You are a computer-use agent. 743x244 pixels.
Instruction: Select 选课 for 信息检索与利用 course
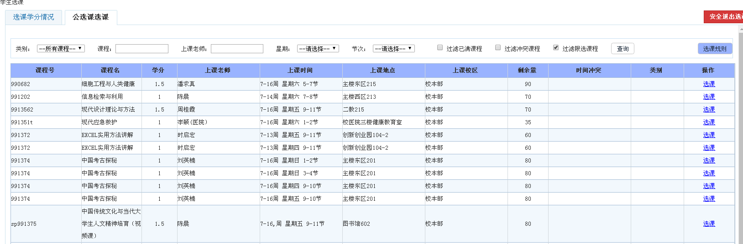709,97
